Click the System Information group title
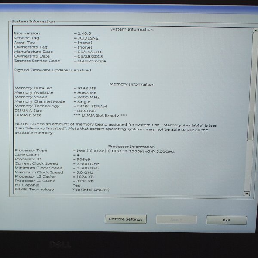The height and width of the screenshot is (258, 258). [34, 21]
